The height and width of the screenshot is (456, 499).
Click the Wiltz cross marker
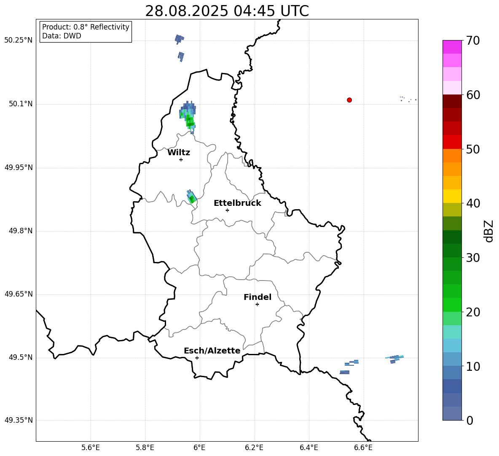[x=181, y=159]
